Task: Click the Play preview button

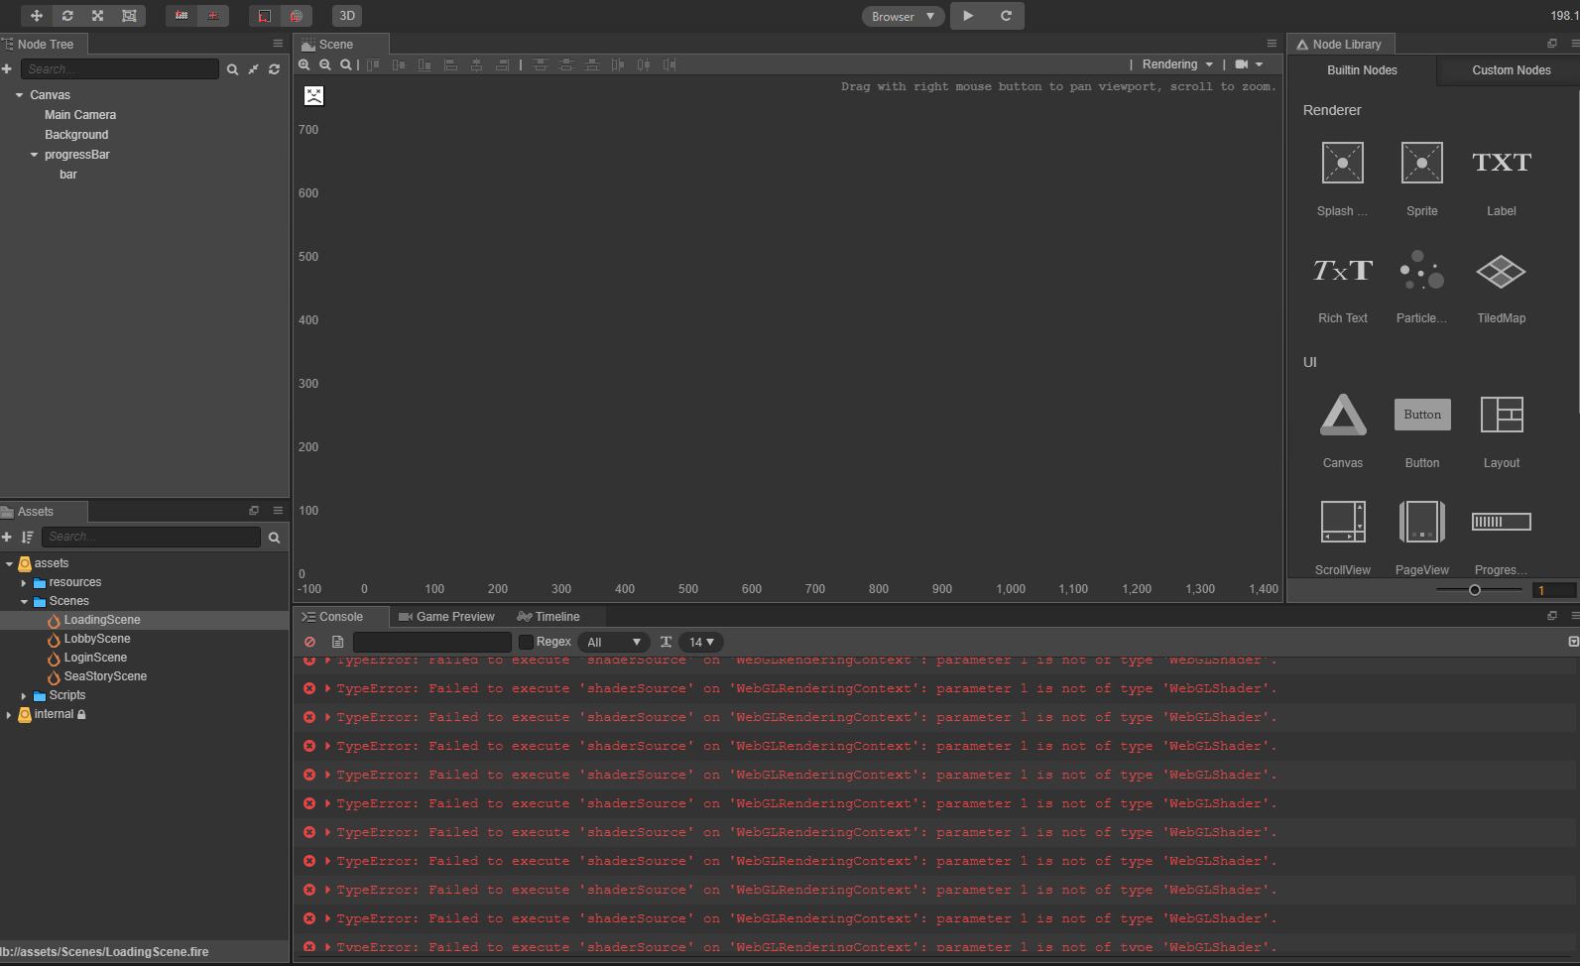Action: 968,16
